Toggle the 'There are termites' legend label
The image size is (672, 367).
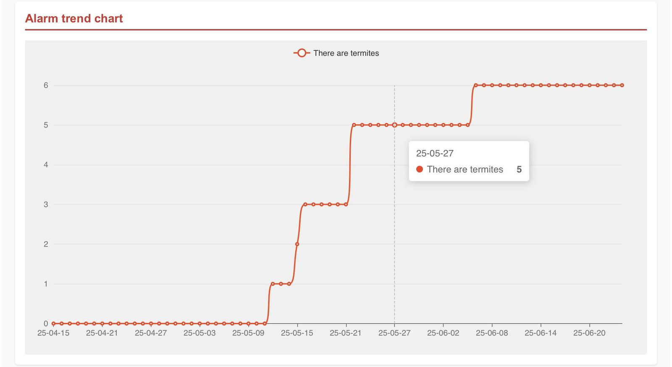pyautogui.click(x=346, y=53)
